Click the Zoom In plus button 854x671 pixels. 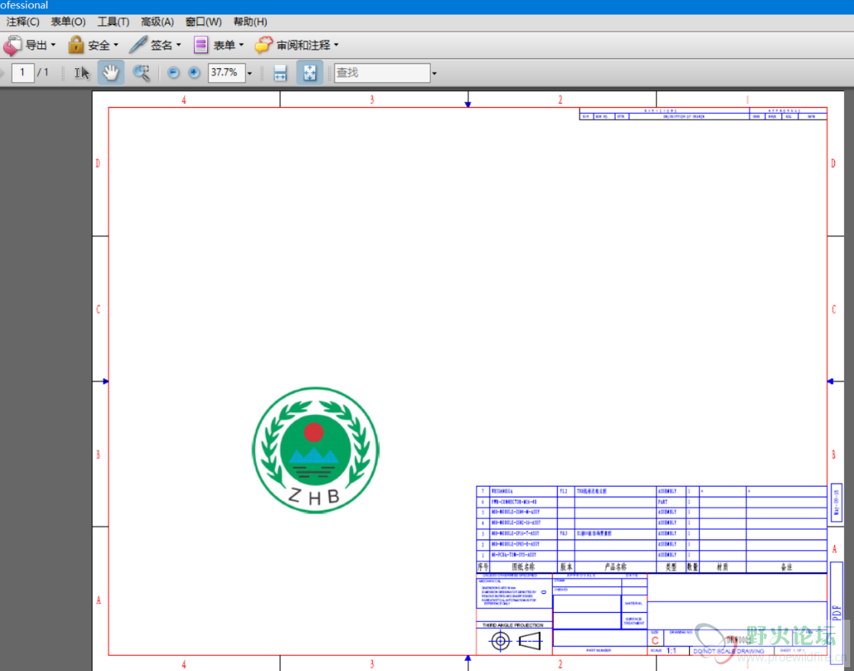(194, 73)
